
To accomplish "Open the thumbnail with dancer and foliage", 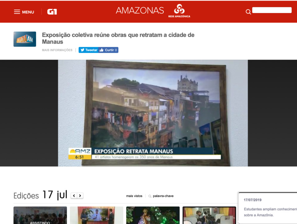I will [x=153, y=215].
